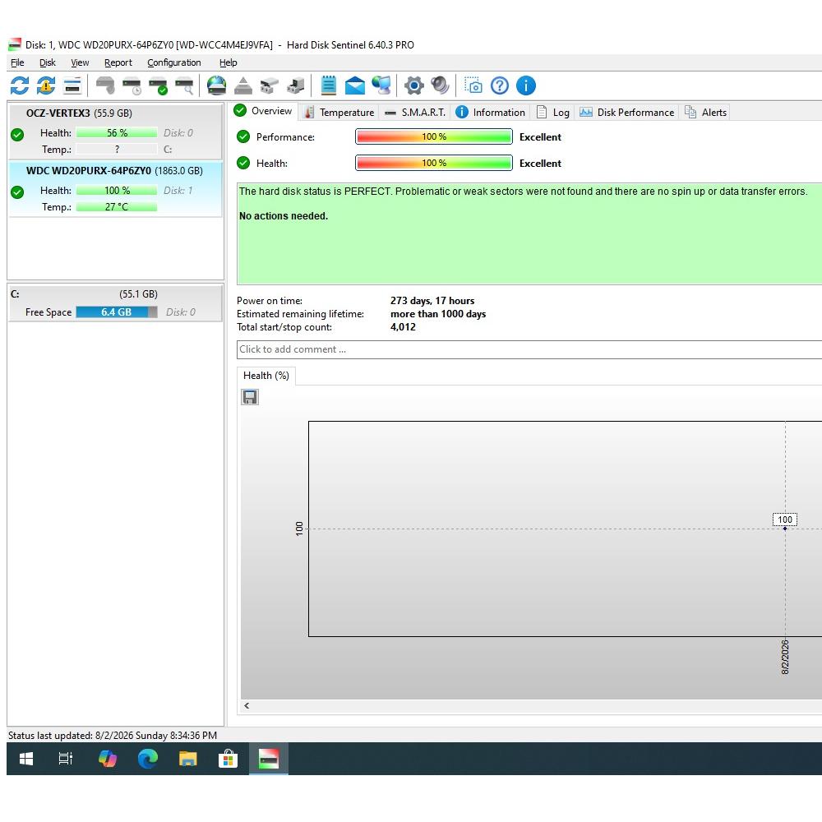Open the File menu
This screenshot has height=822, width=822.
coord(17,62)
